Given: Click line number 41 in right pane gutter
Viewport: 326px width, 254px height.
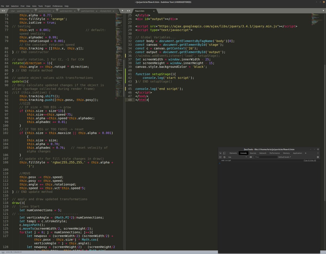Looking at the screenshot, I should tap(130, 74).
